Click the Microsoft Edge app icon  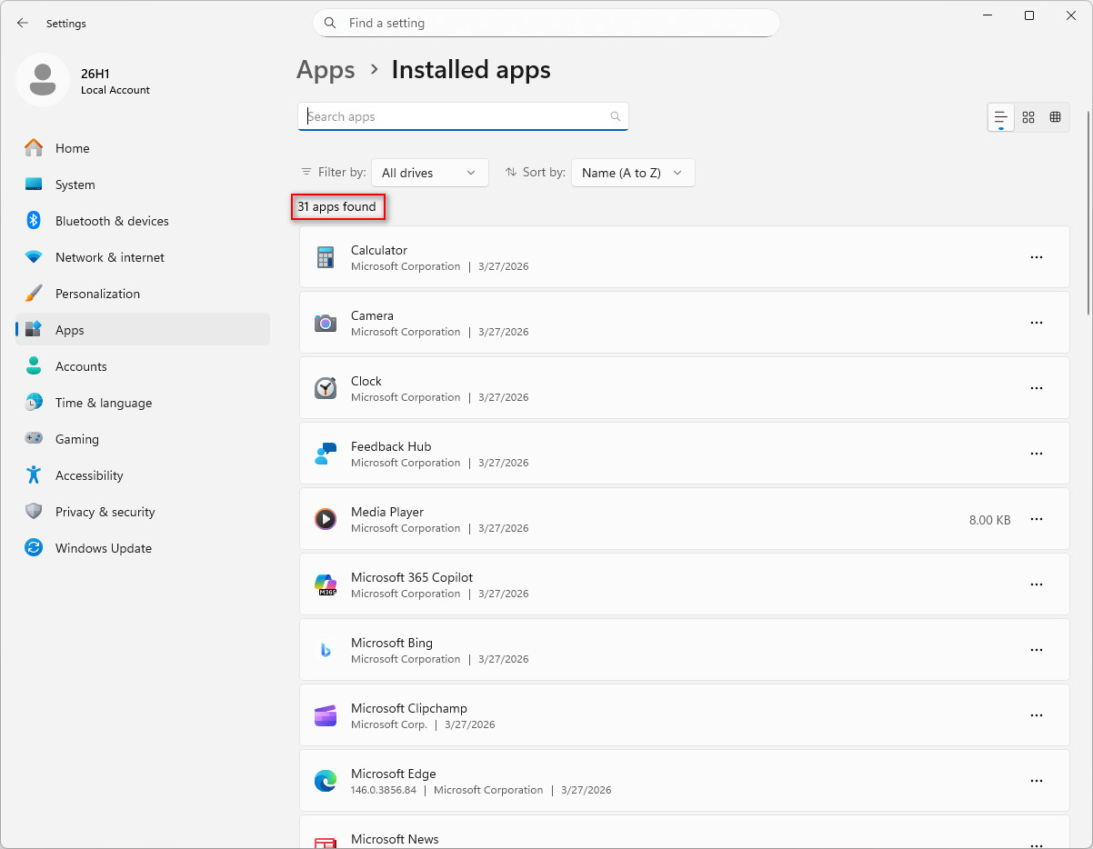(326, 781)
